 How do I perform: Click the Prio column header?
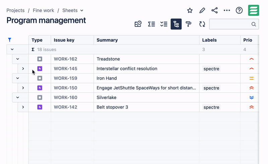(250, 40)
